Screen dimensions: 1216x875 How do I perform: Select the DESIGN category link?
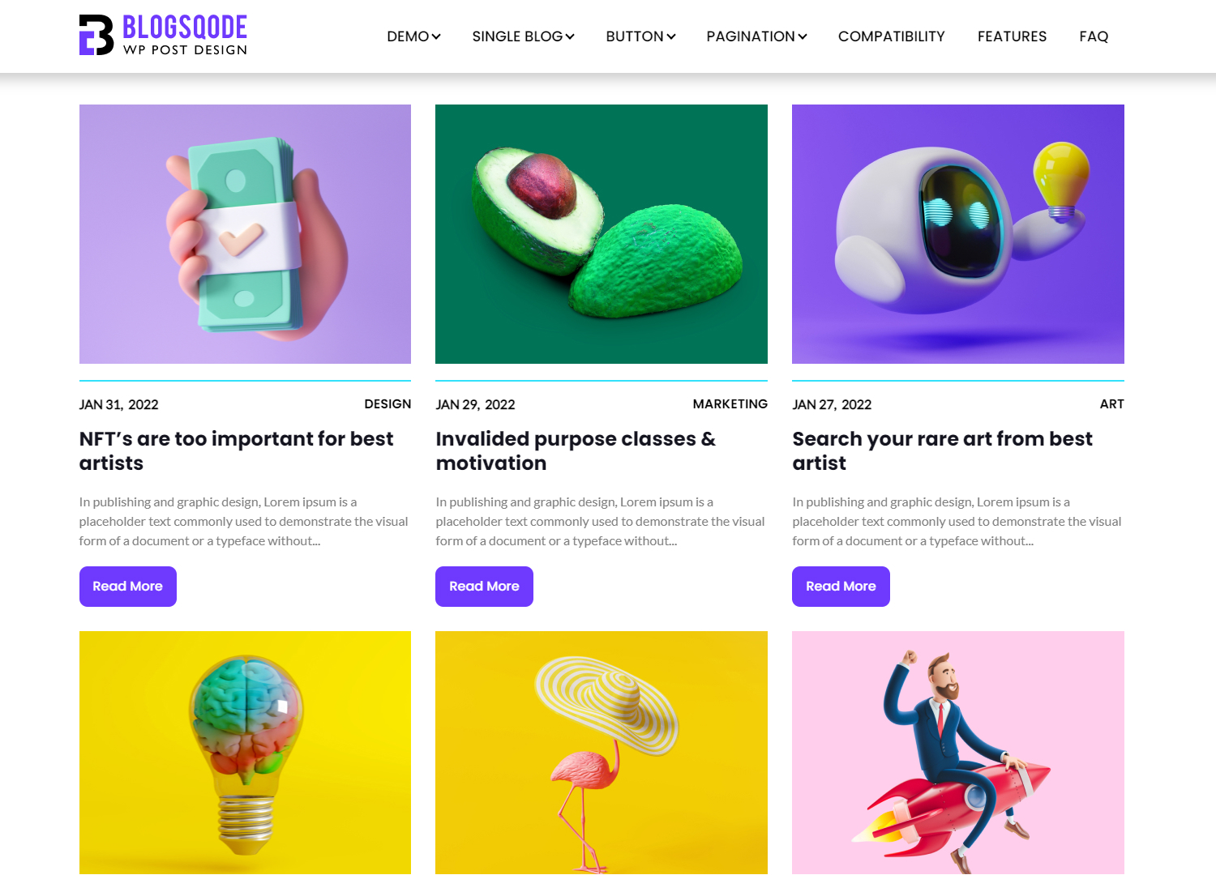[x=387, y=404]
